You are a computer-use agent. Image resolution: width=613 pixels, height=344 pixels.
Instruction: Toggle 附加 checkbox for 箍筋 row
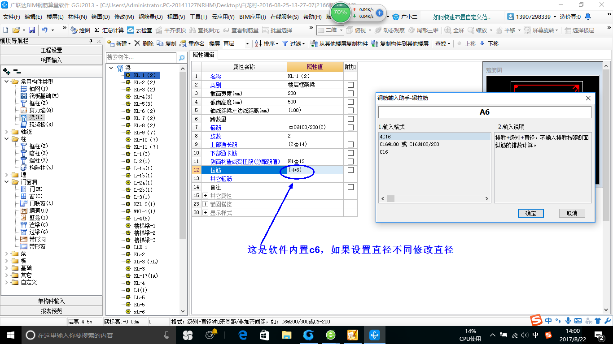(350, 128)
